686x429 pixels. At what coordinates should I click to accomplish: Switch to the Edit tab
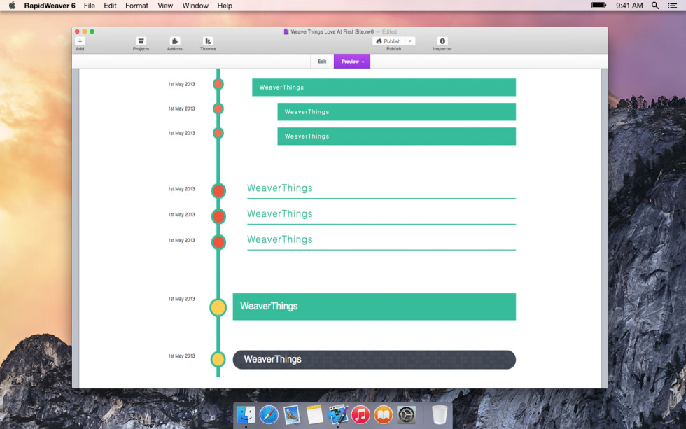click(x=322, y=62)
